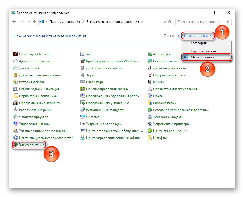The image size is (244, 197).
Task: Click the Распознавание речи microphone icon
Action: [x=16, y=110]
